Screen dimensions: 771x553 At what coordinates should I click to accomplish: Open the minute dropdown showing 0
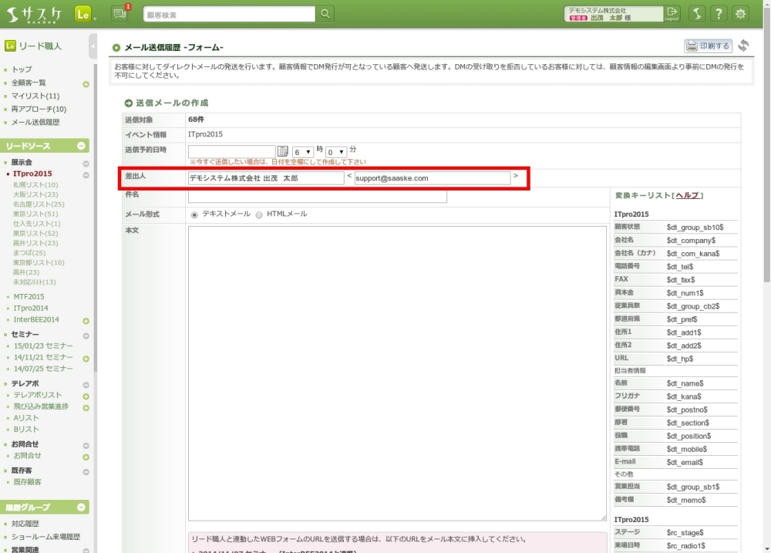point(335,153)
